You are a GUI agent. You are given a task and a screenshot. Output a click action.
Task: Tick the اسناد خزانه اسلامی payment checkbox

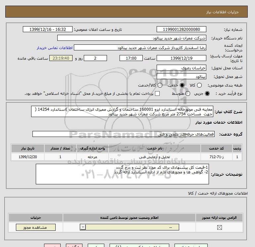(157, 93)
